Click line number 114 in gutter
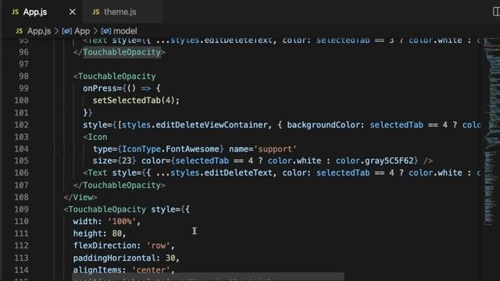The image size is (500, 281). [21, 270]
